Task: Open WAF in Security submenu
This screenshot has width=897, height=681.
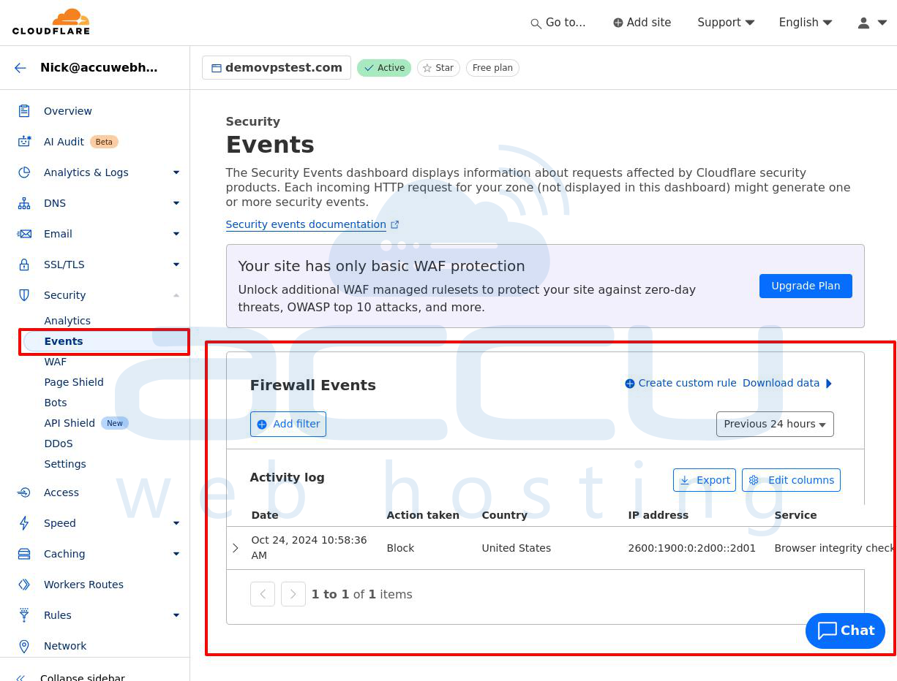Action: tap(56, 362)
